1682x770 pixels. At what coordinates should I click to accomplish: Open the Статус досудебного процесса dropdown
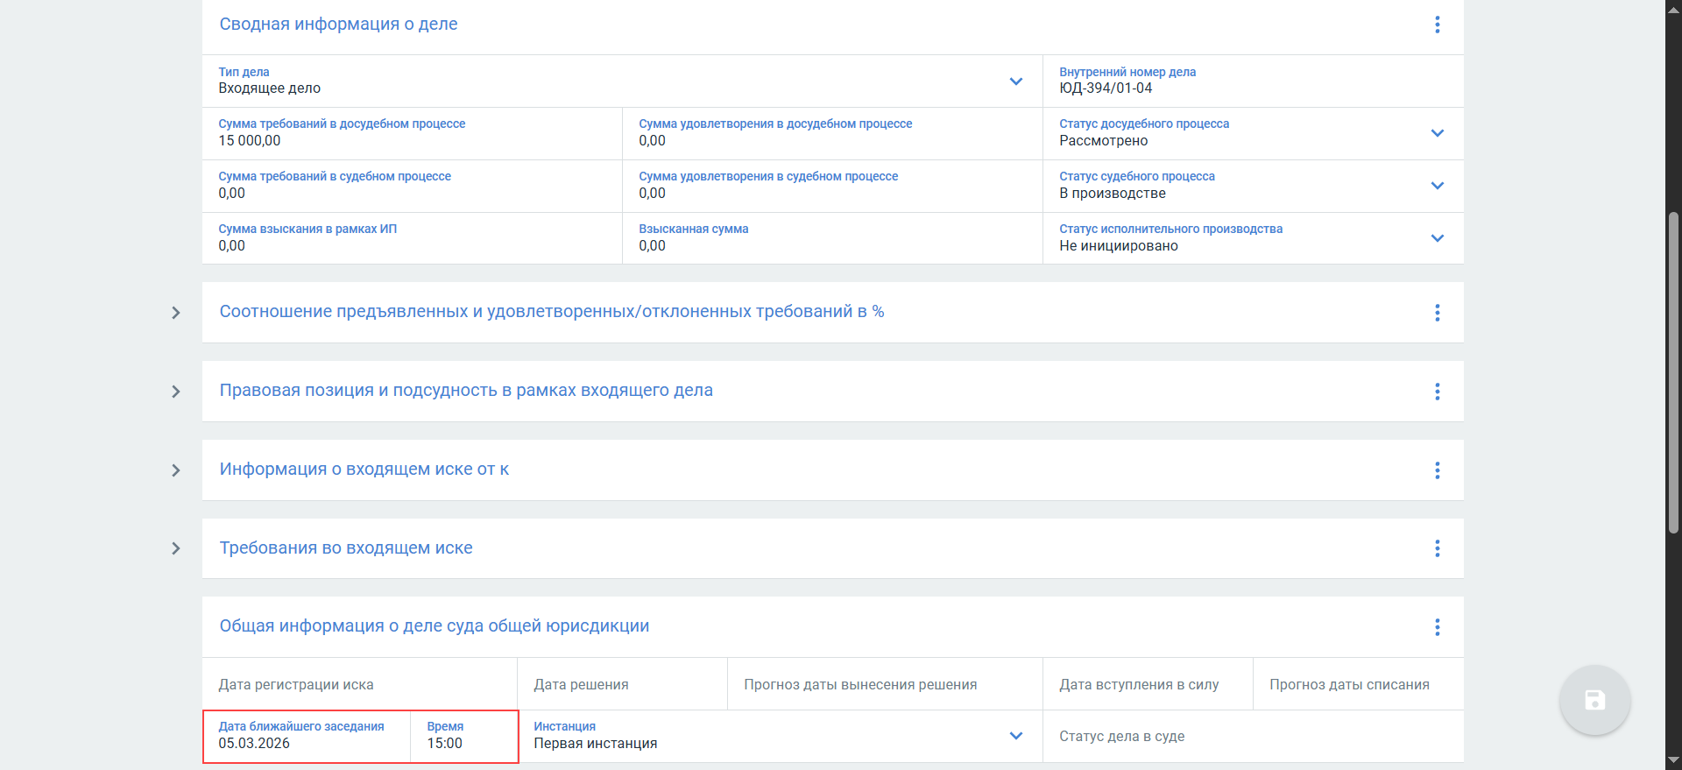(x=1437, y=133)
